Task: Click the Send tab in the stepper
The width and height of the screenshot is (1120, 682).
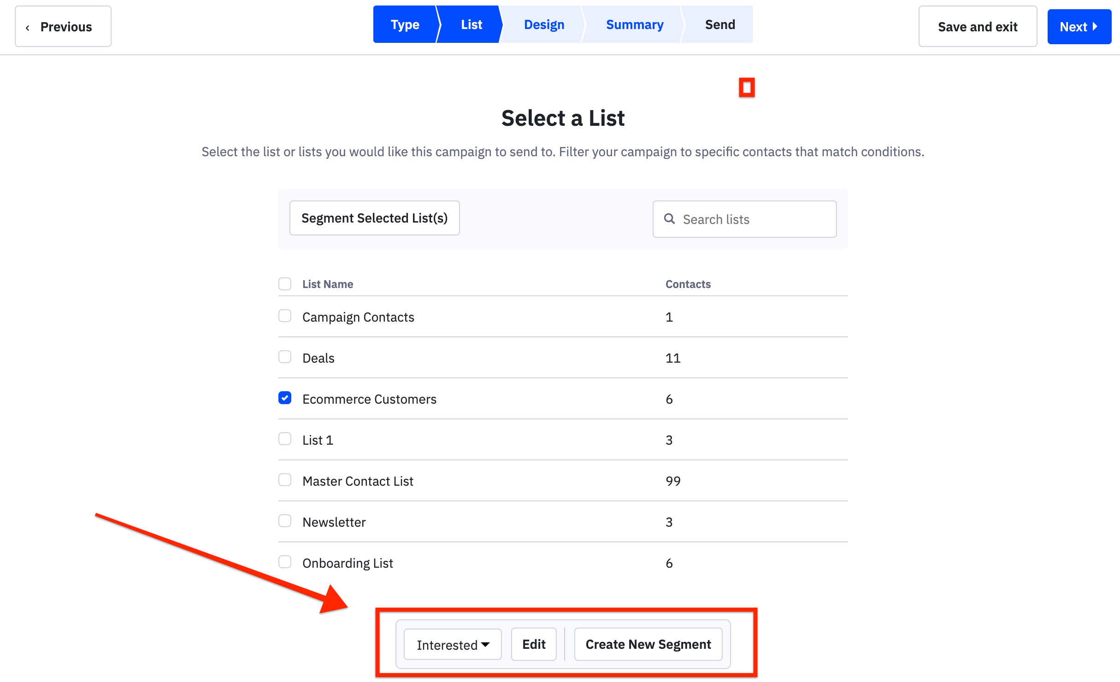Action: [x=719, y=24]
